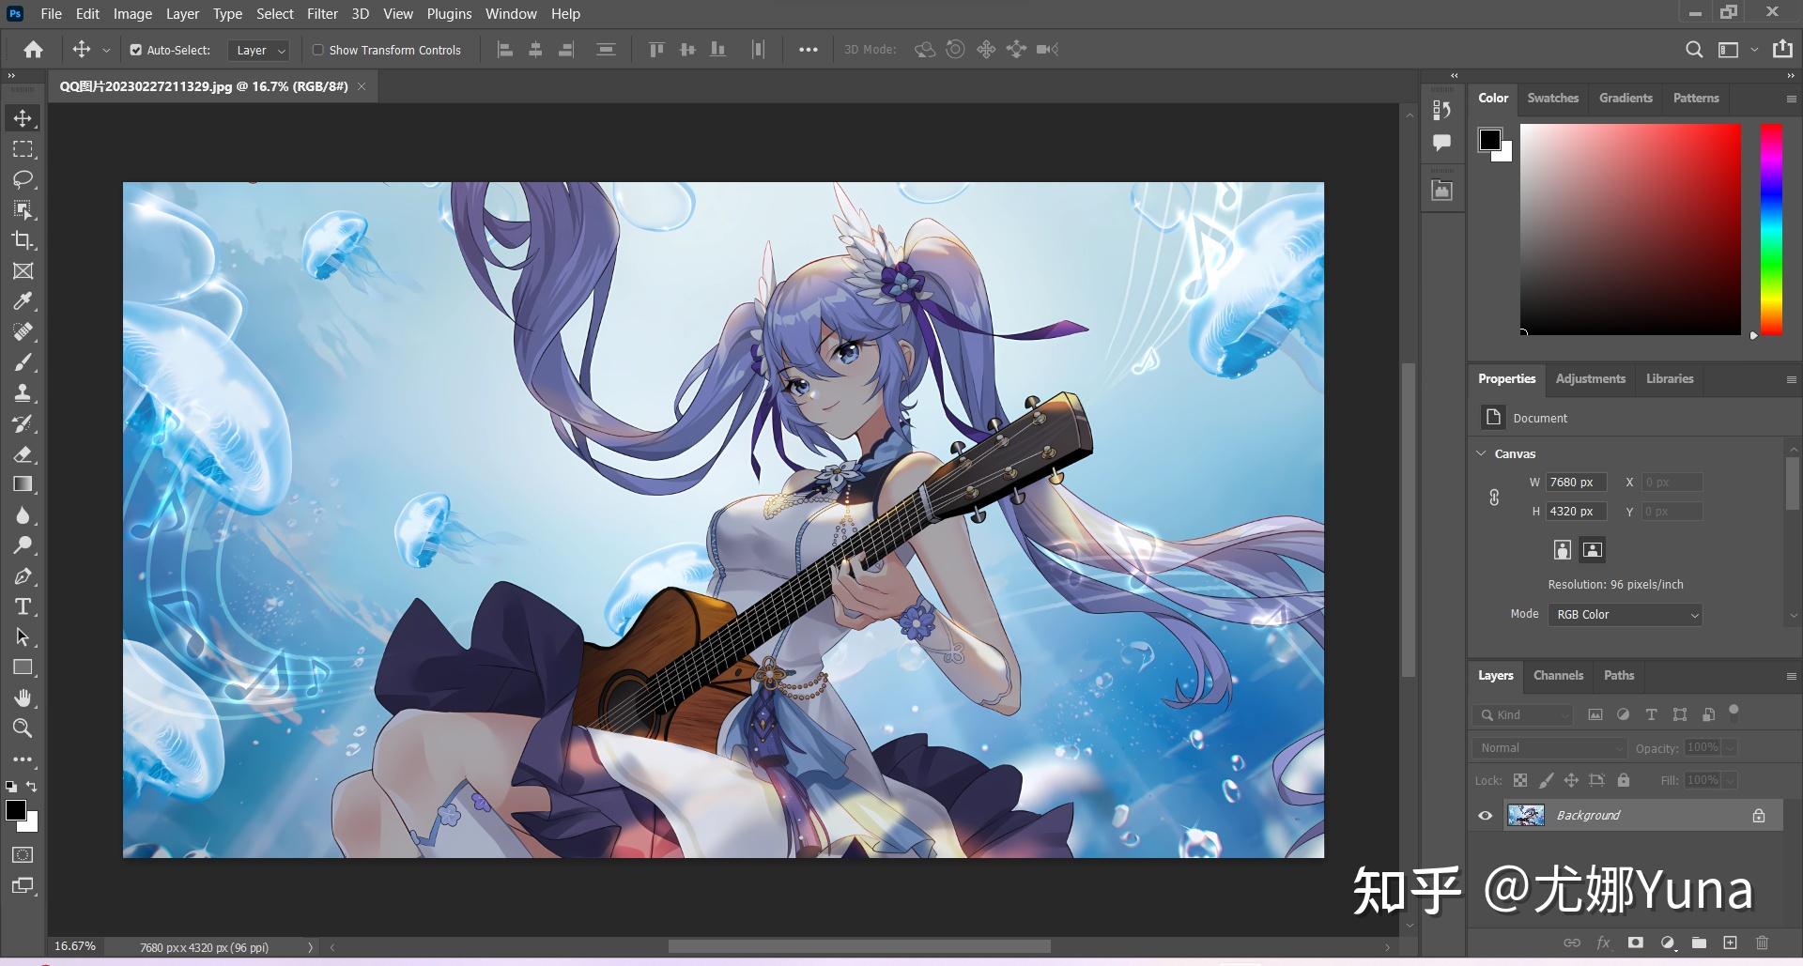Open the Plugins menu
This screenshot has height=966, width=1803.
449,14
